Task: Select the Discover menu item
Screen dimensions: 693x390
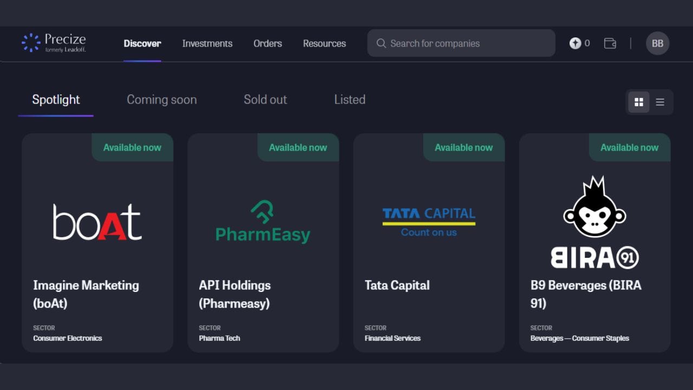Action: tap(142, 43)
